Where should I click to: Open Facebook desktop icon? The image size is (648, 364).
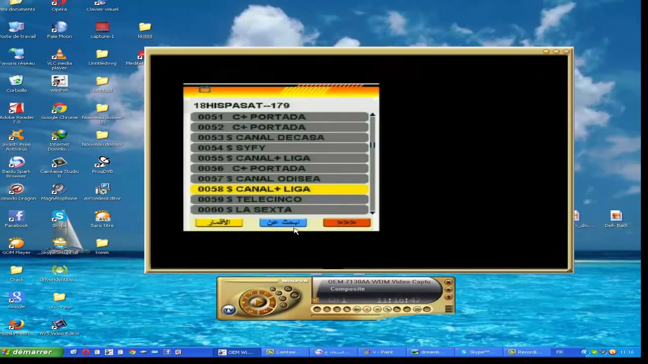tap(16, 219)
